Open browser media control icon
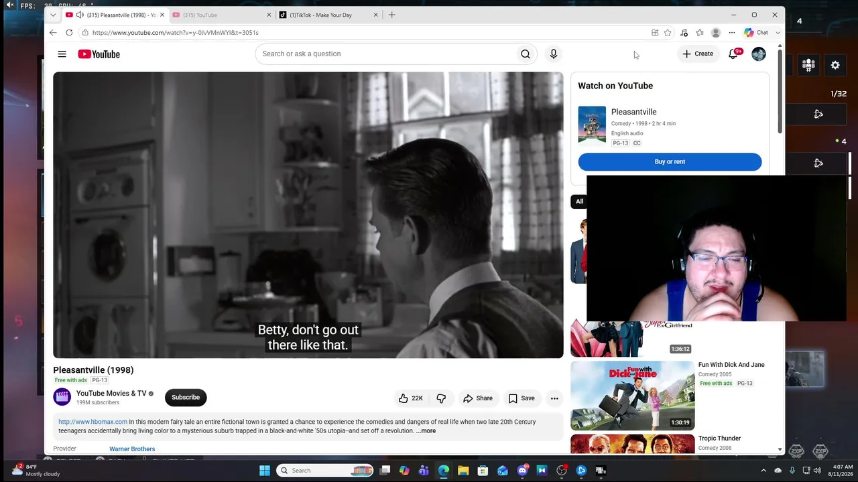The height and width of the screenshot is (482, 858). pos(684,32)
